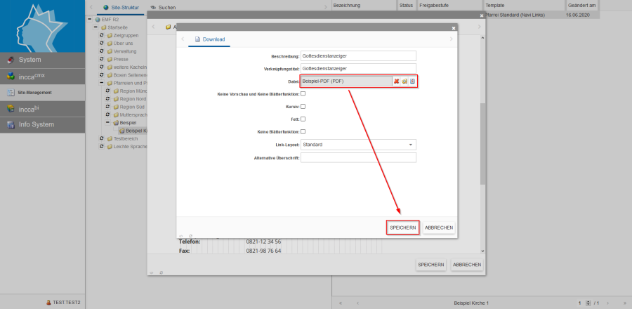Viewport: 632px width, 309px height.
Task: Click folder browse icon next to Datei
Action: [x=404, y=81]
